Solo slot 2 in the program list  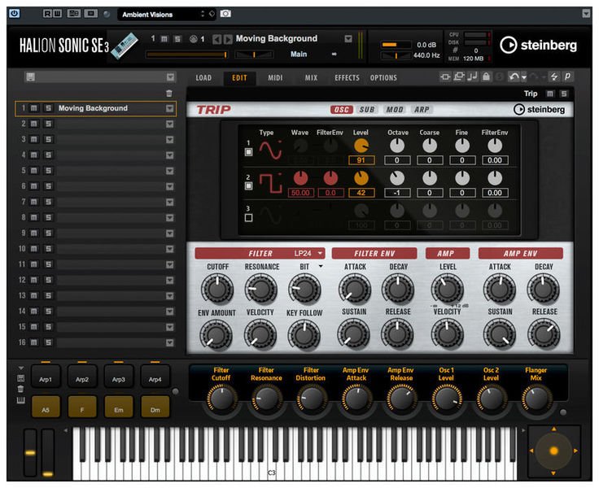(46, 124)
